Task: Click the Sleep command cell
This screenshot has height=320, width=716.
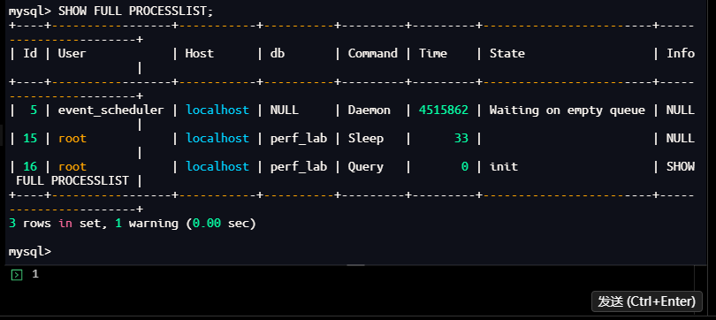Action: coord(366,138)
